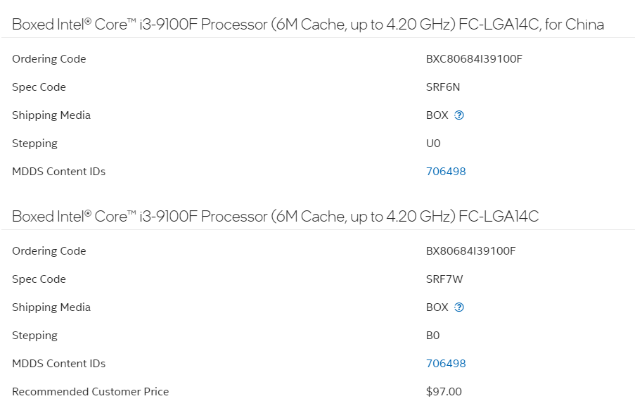This screenshot has width=635, height=420.
Task: Click the stepping value U0
Action: point(433,144)
